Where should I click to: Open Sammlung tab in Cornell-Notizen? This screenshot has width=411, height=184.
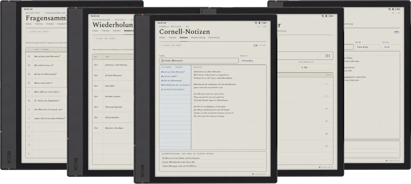point(214,38)
